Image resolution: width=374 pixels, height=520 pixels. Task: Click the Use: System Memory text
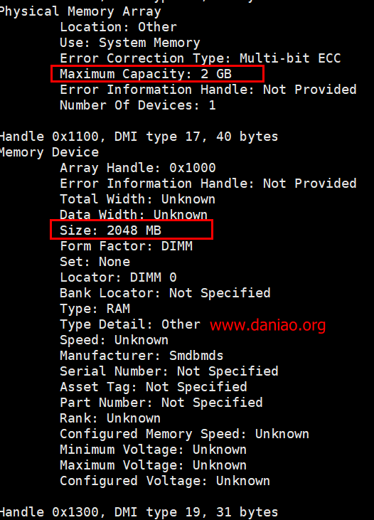tap(130, 43)
